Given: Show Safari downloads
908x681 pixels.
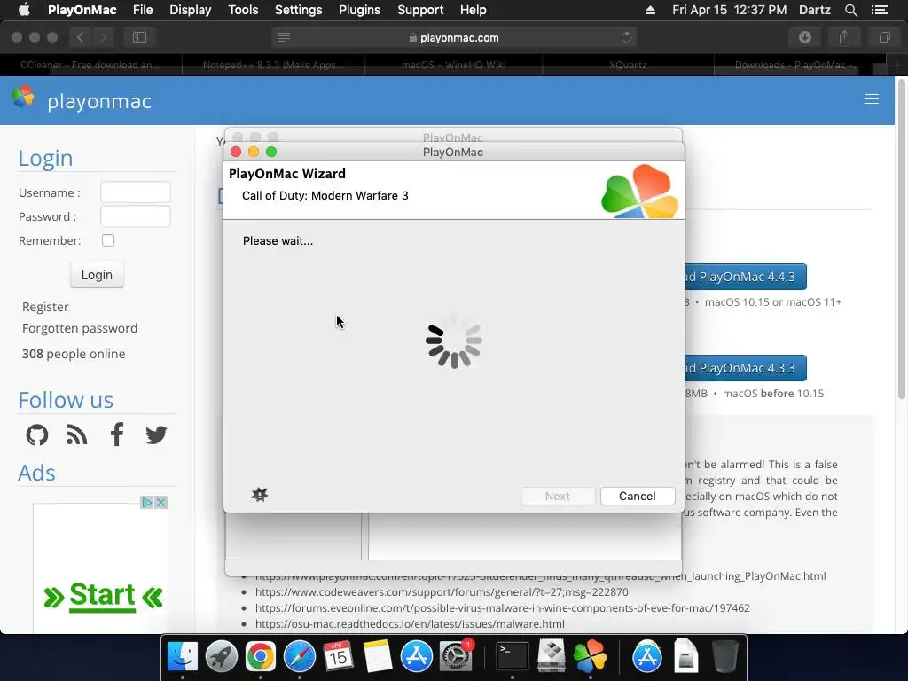Looking at the screenshot, I should 805,37.
